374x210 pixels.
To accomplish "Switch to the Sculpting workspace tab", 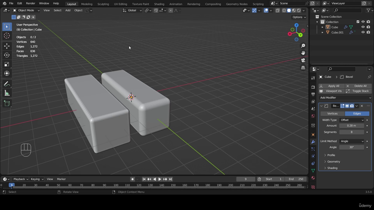I will 103,4.
